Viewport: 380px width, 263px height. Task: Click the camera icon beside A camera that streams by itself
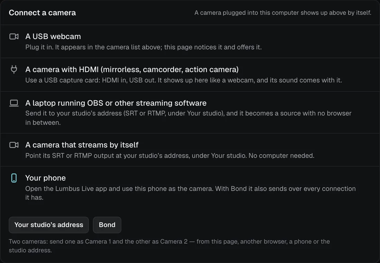pos(14,145)
